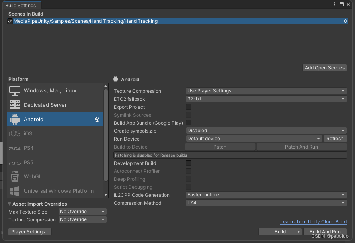Click the Android icon in settings header
The image size is (355, 243).
pos(115,79)
